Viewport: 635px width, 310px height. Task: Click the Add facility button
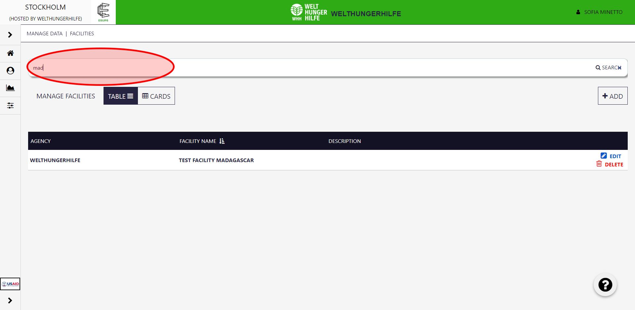(613, 96)
